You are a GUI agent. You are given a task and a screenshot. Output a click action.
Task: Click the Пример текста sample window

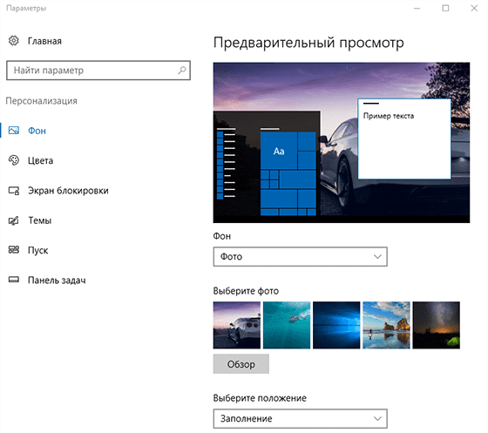(404, 139)
